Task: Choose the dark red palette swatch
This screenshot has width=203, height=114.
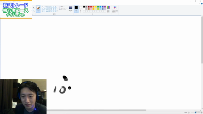Action: coord(89,7)
